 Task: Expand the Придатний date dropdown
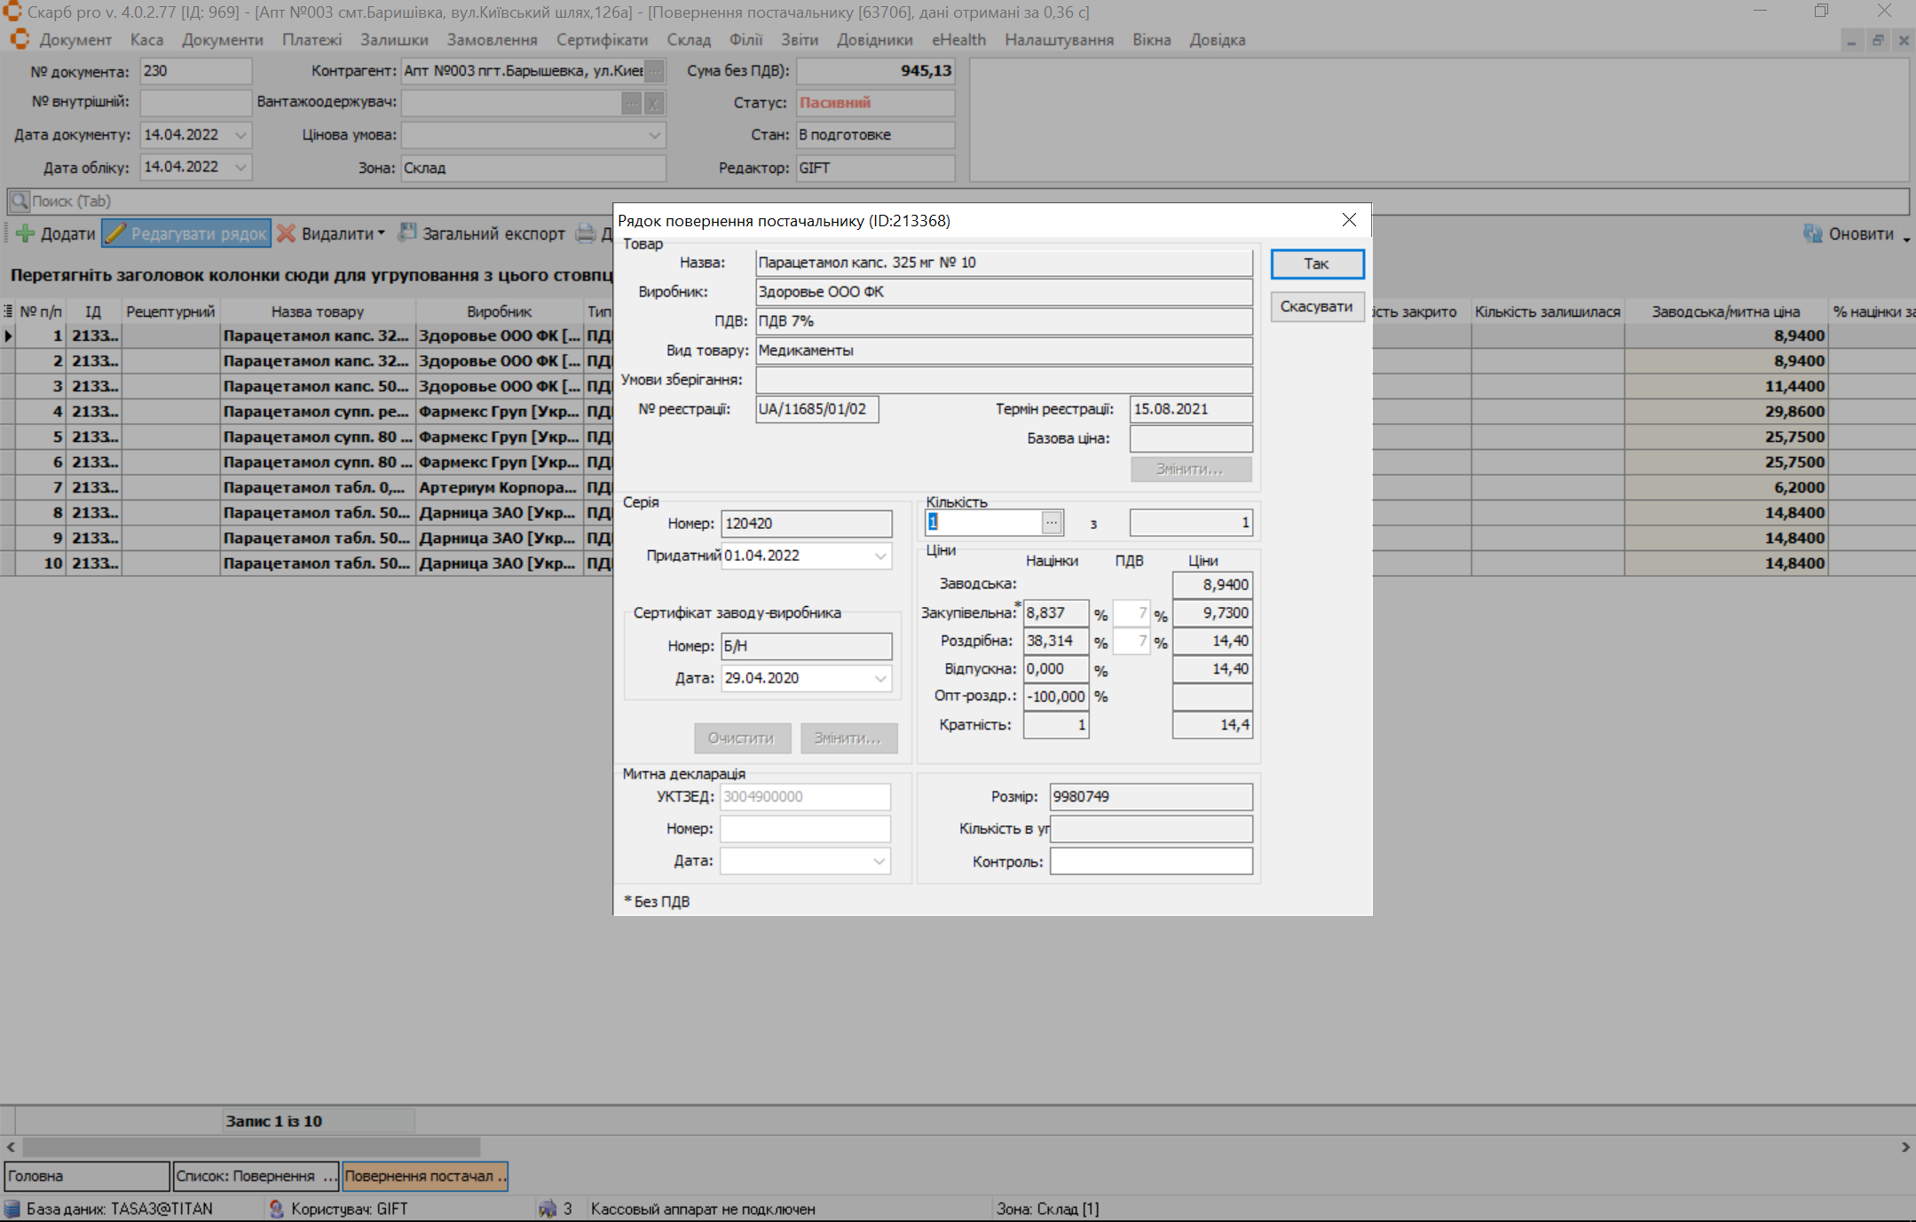tap(880, 556)
